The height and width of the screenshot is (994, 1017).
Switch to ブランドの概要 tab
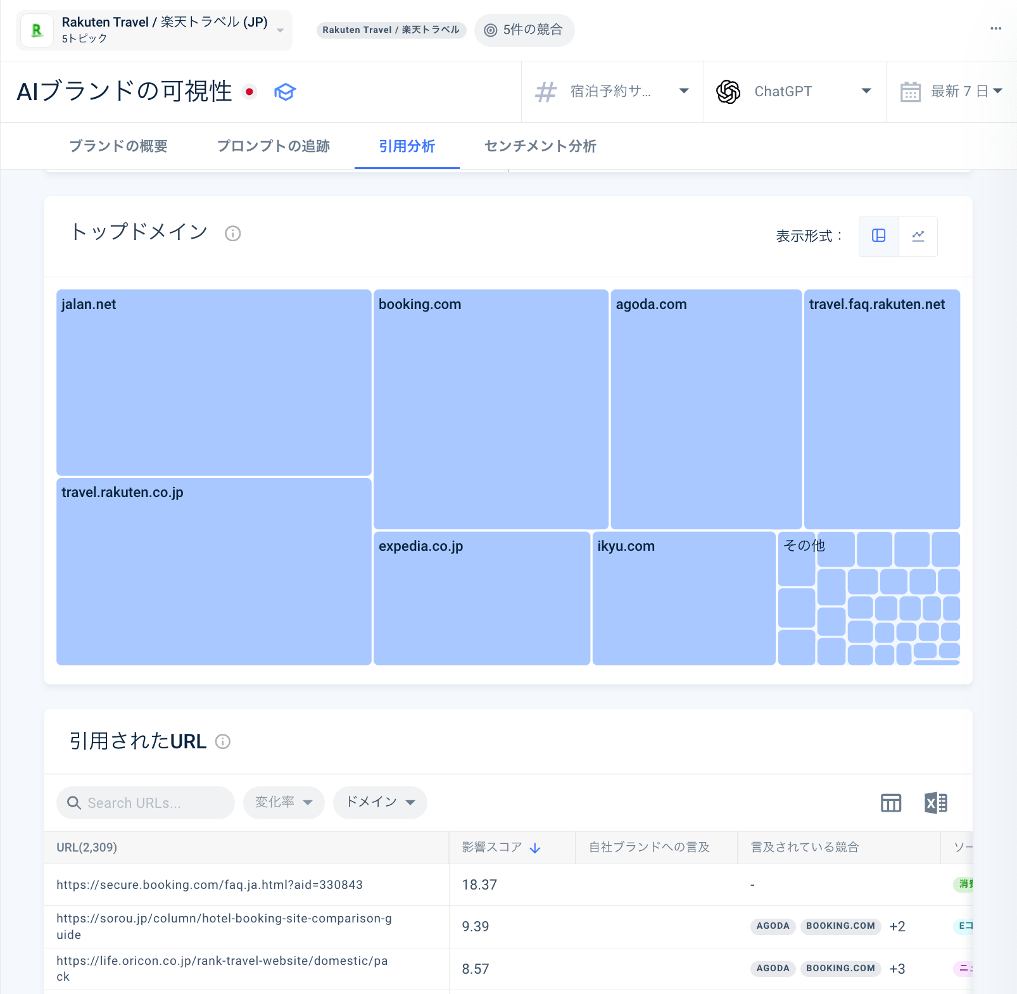tap(118, 146)
